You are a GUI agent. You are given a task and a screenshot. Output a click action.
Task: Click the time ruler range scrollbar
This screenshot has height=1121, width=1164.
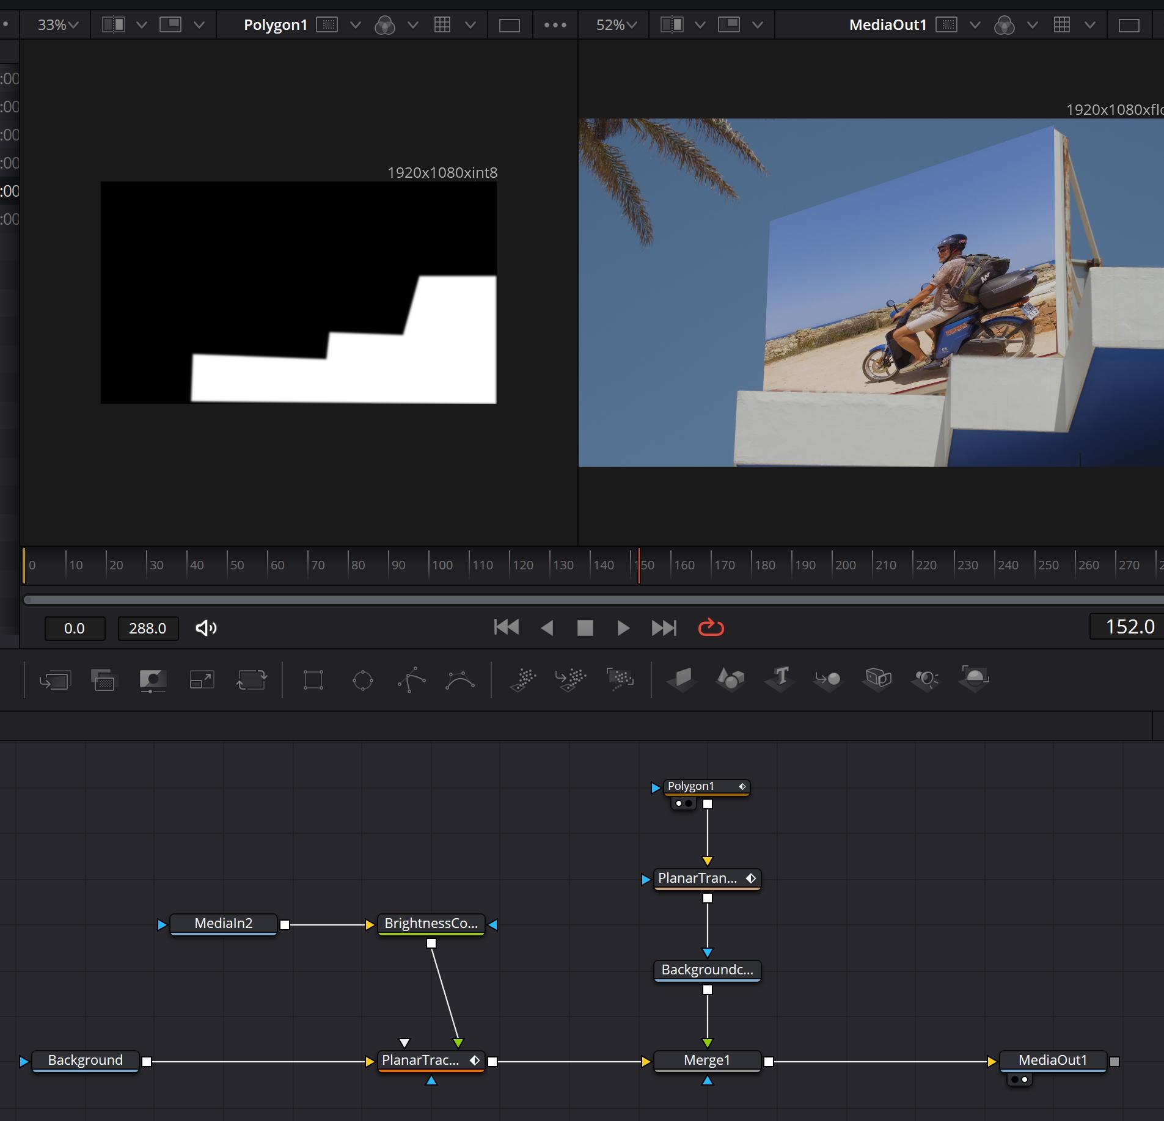(x=593, y=600)
